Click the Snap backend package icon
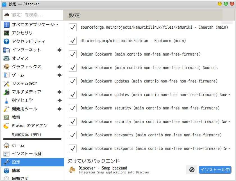This screenshot has width=236, height=181. point(72,170)
